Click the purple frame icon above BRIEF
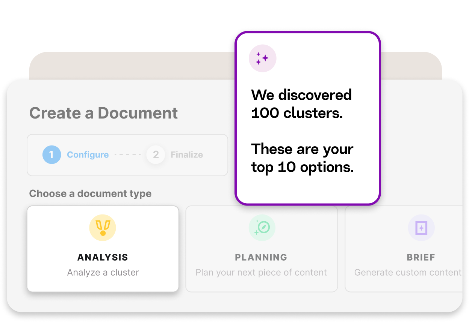Image resolution: width=475 pixels, height=333 pixels. point(421,227)
